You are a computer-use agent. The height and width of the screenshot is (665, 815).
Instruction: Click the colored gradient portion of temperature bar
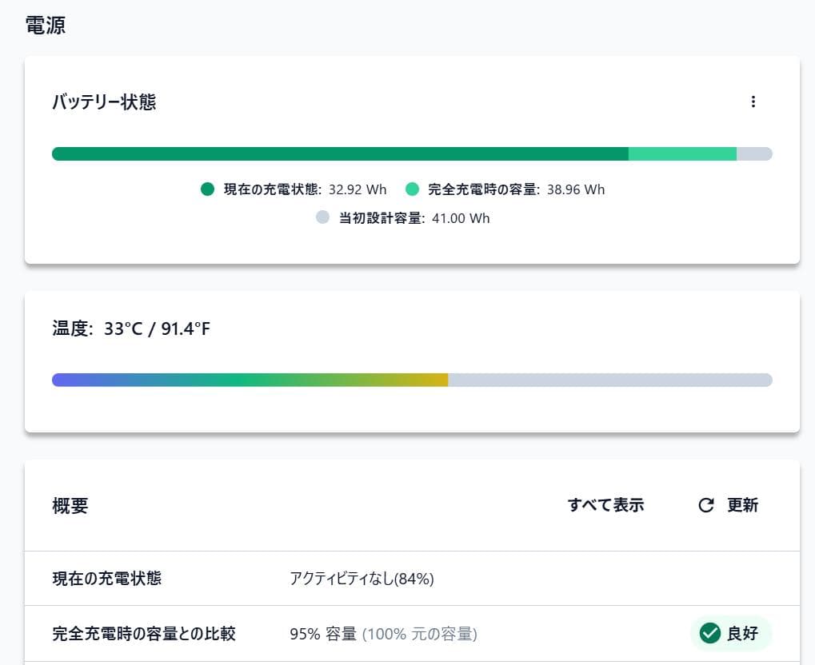250,380
